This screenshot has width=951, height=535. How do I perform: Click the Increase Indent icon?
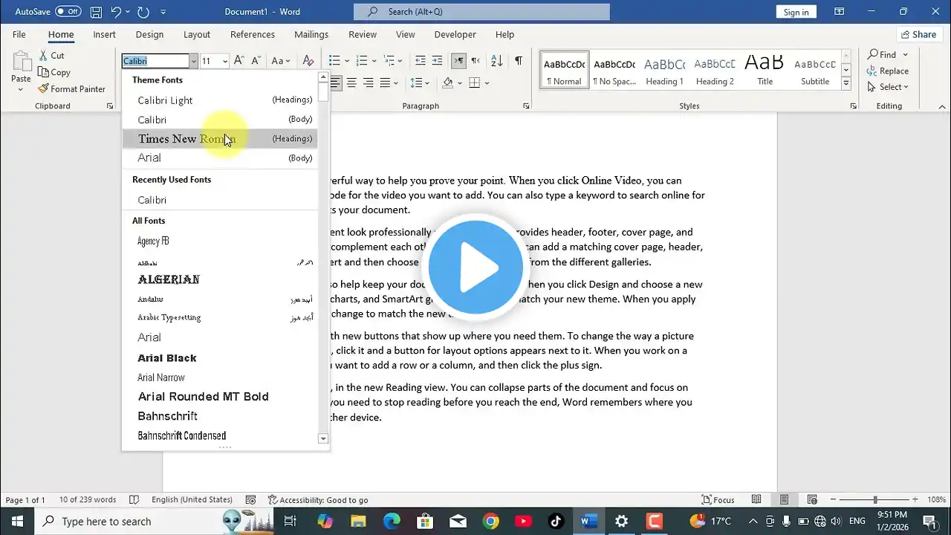437,61
